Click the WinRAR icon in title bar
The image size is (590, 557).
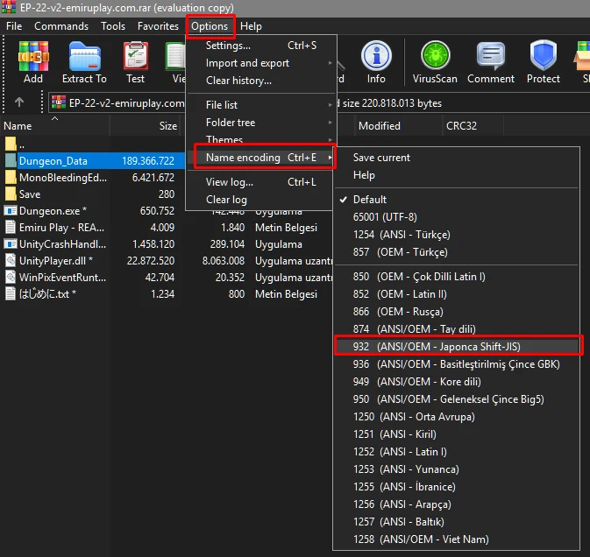(9, 7)
